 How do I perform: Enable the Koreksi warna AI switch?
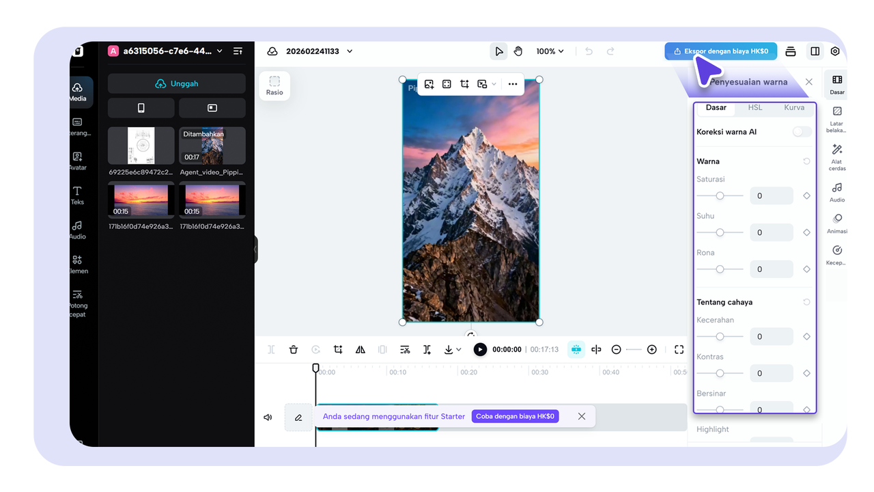[x=802, y=132]
